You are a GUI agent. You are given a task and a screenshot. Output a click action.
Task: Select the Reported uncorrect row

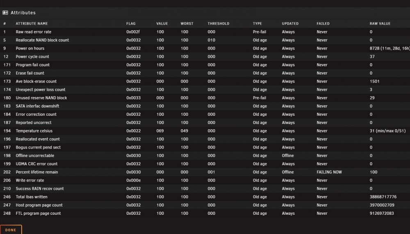pyautogui.click(x=205, y=123)
